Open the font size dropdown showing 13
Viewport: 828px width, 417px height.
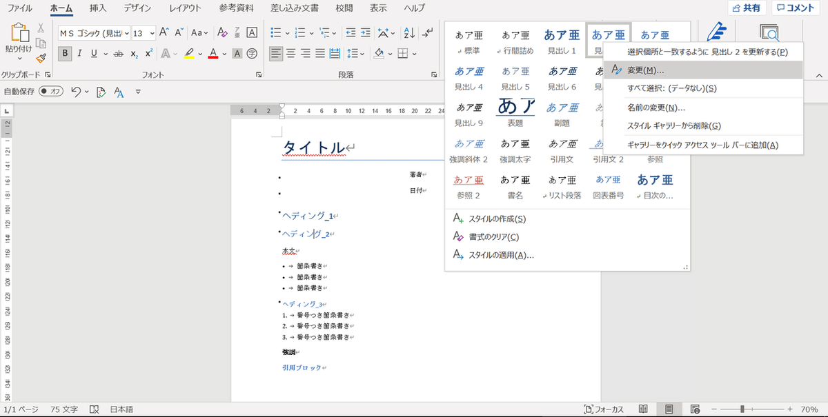151,34
